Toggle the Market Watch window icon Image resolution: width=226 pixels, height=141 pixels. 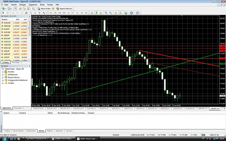click(x=16, y=9)
